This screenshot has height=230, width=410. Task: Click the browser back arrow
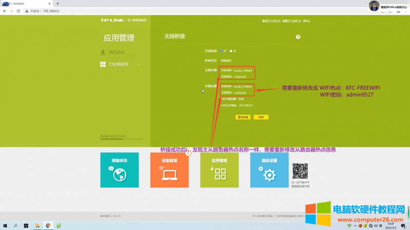click(x=5, y=11)
